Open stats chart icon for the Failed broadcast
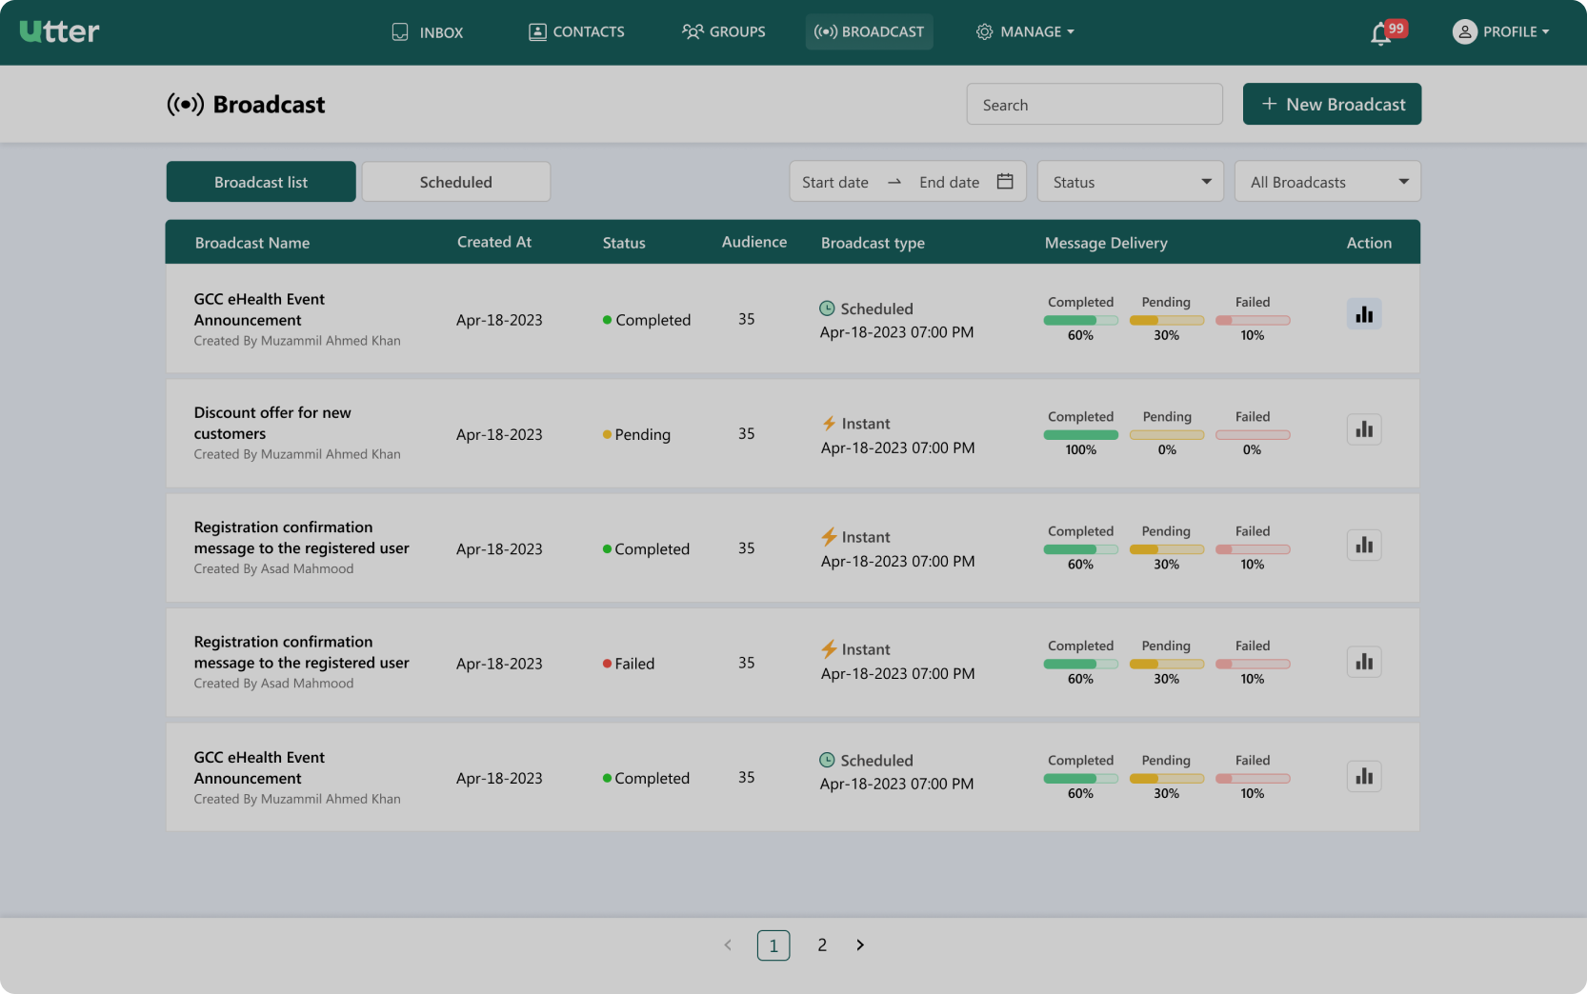 point(1364,662)
